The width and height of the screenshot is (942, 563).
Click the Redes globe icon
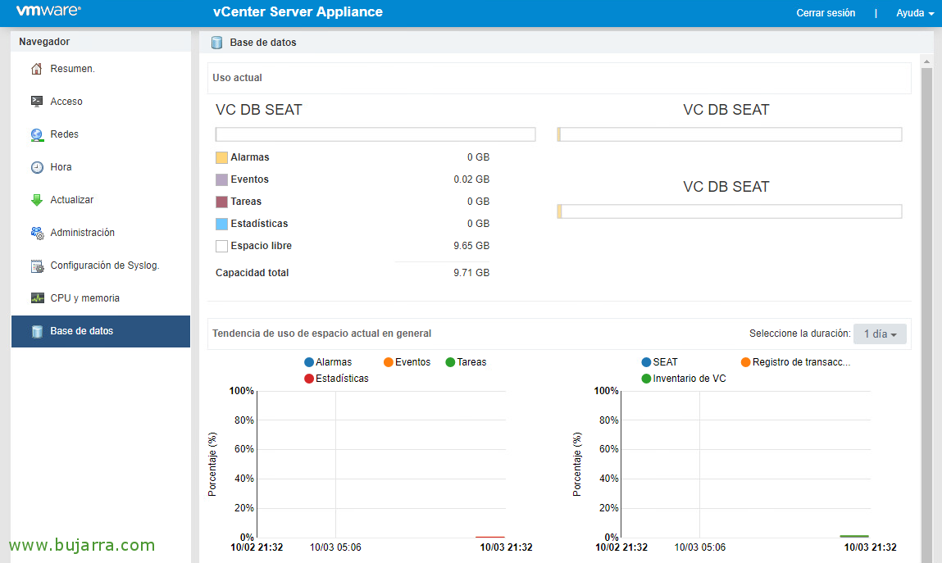point(37,134)
